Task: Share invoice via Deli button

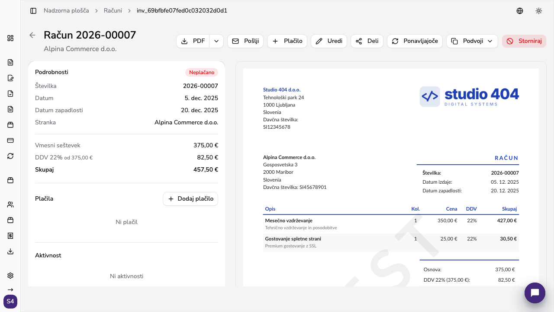Action: 367,41
